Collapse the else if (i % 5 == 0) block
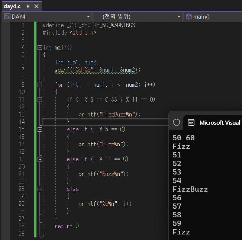 (40, 129)
